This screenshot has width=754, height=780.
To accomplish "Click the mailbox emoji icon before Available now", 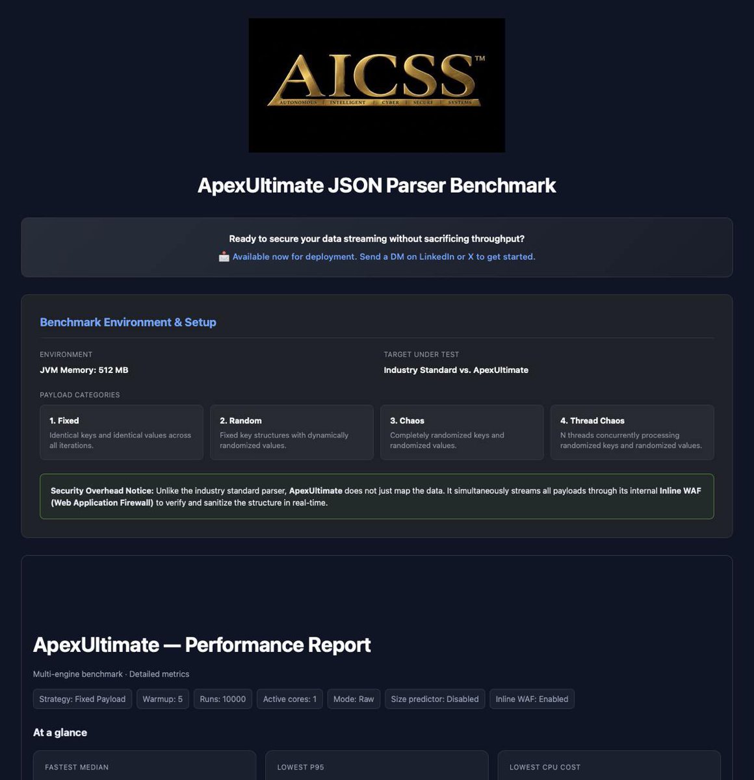I will coord(224,257).
